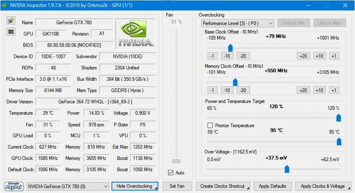Decrease Base Clock Offset by 20 MHz
This screenshot has width=355, height=193.
tap(243, 56)
